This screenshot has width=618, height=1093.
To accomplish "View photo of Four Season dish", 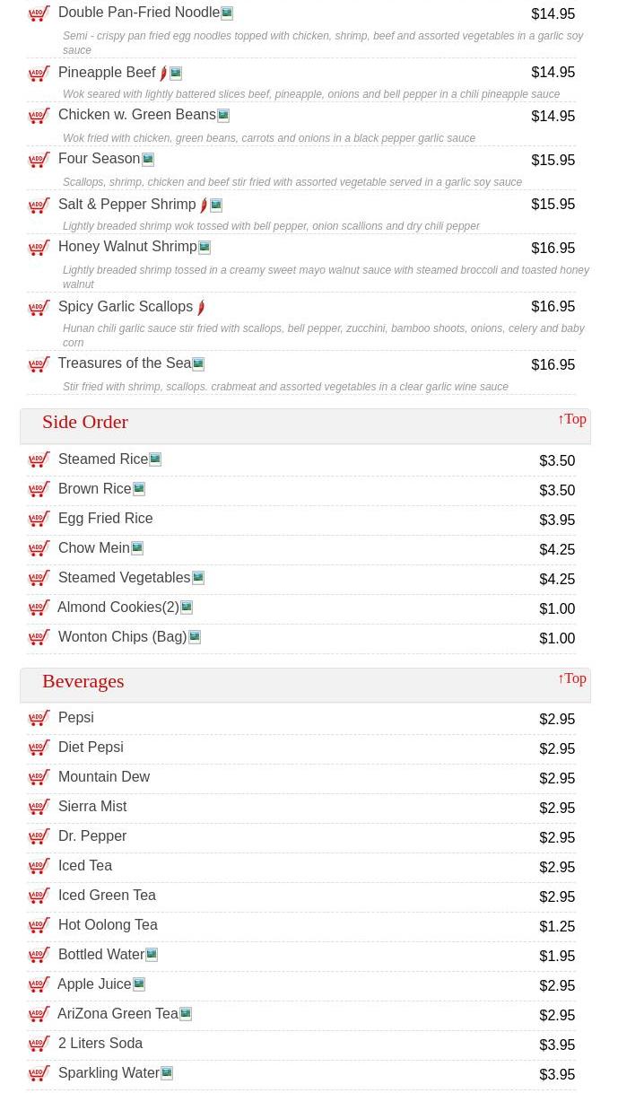I will (148, 160).
